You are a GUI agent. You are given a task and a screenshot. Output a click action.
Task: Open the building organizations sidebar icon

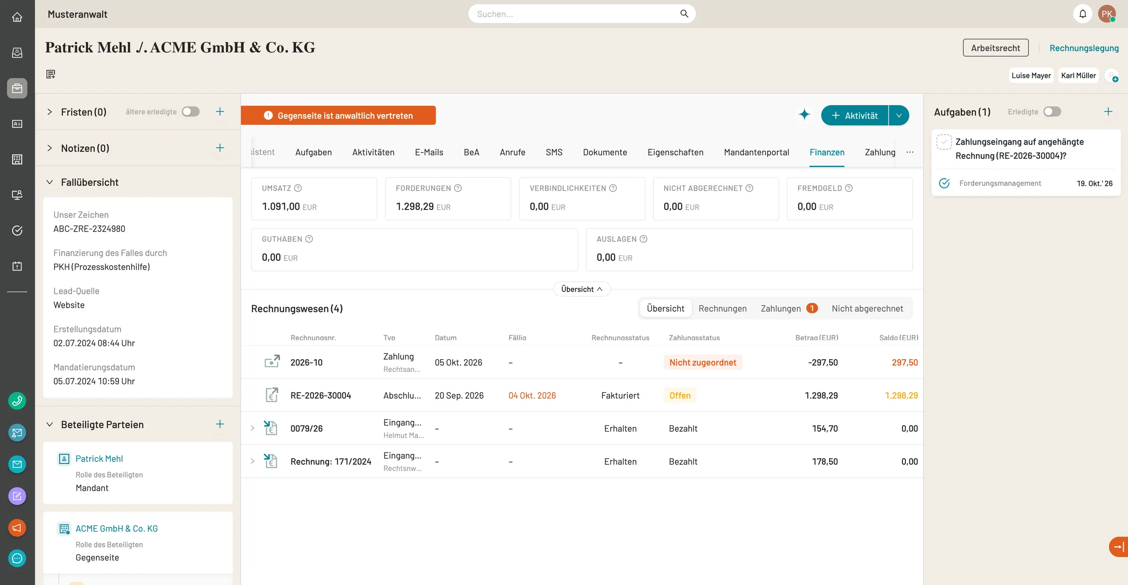[17, 160]
